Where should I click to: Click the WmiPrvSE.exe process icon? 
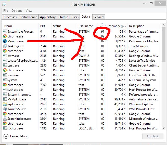[5, 109]
